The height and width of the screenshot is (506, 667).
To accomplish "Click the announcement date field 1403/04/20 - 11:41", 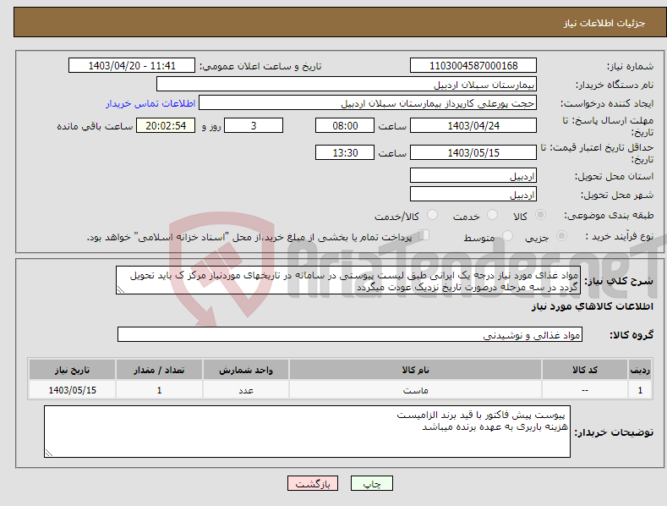I will [131, 66].
